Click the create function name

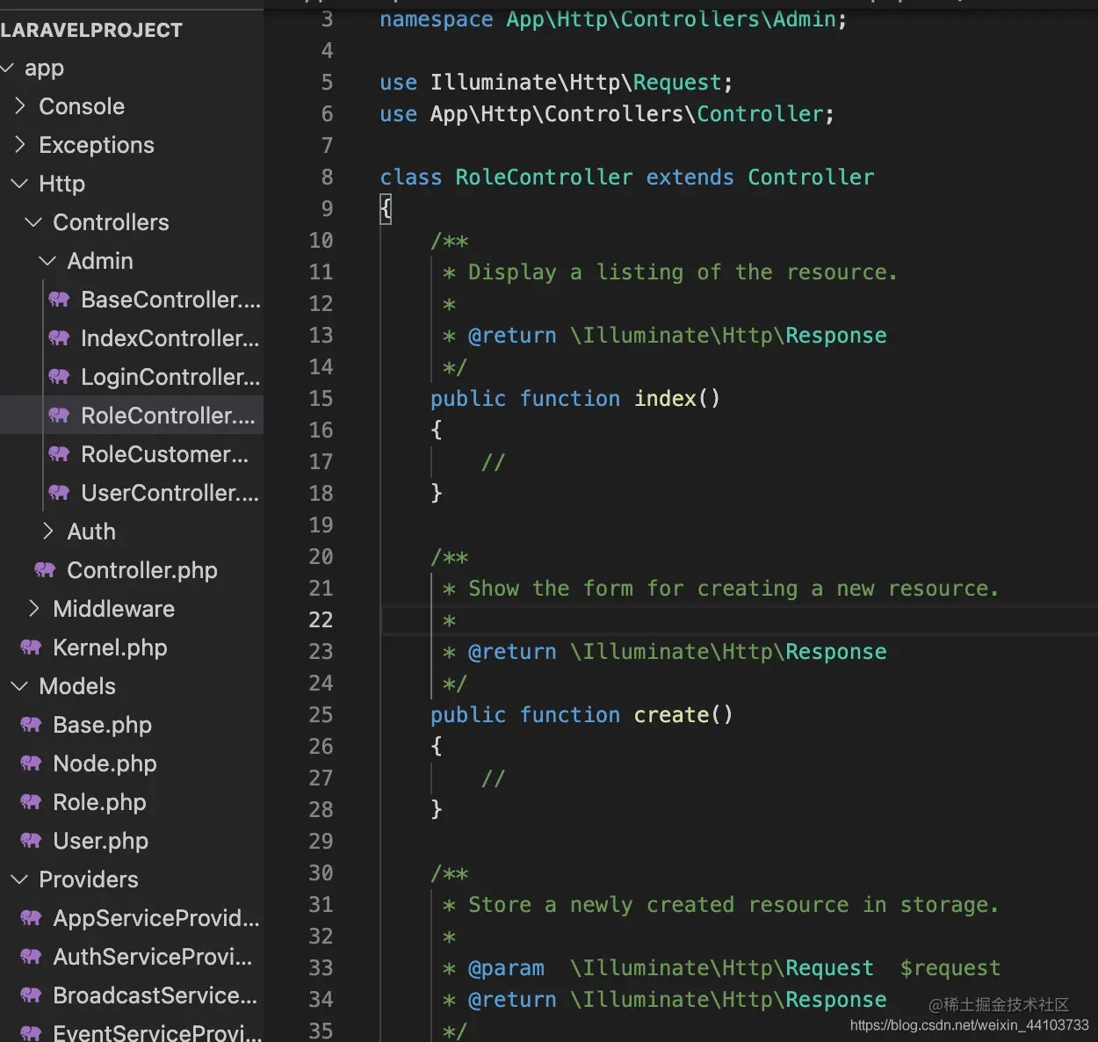pyautogui.click(x=671, y=715)
